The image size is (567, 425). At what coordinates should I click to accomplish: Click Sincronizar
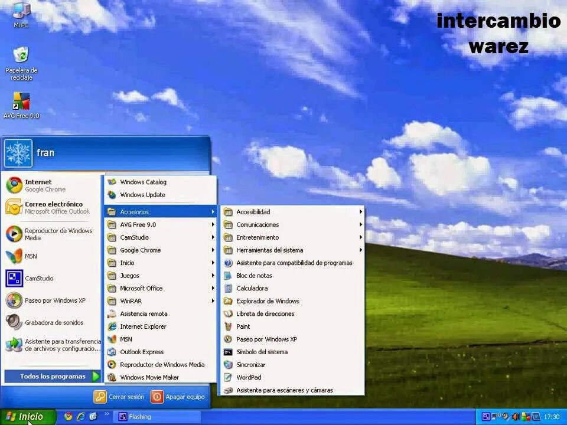(292, 365)
